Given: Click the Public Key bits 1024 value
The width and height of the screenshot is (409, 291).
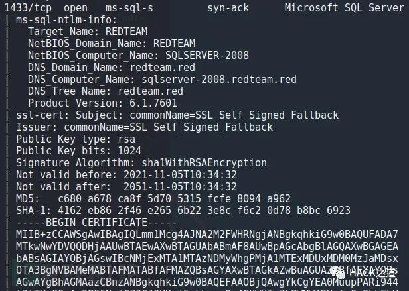Looking at the screenshot, I should 129,151.
